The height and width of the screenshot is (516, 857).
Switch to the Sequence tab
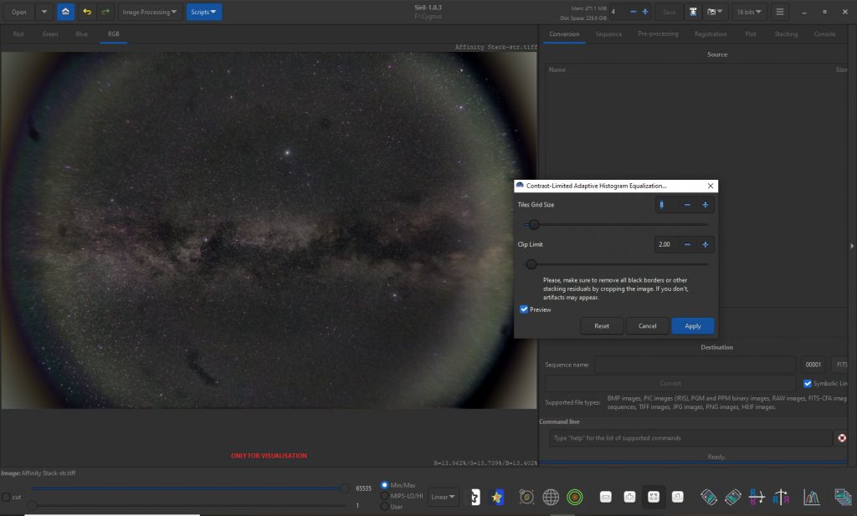(608, 33)
